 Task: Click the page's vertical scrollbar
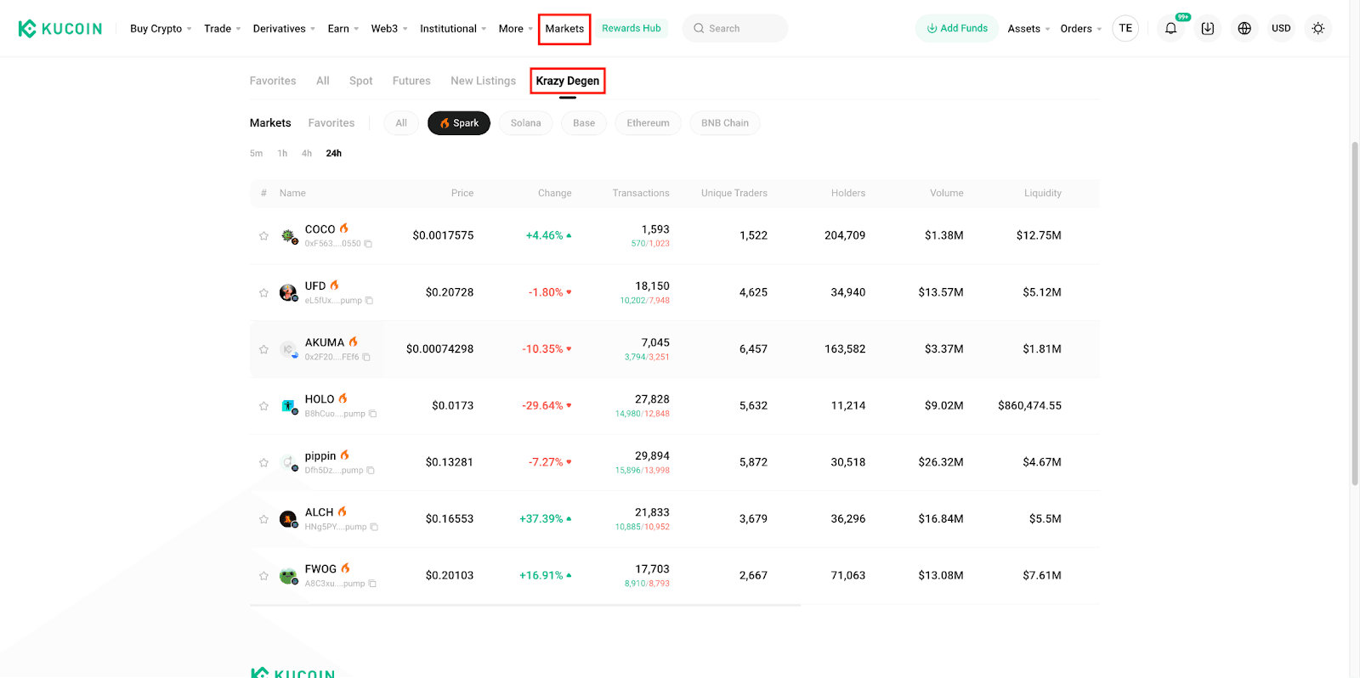coord(1355,314)
